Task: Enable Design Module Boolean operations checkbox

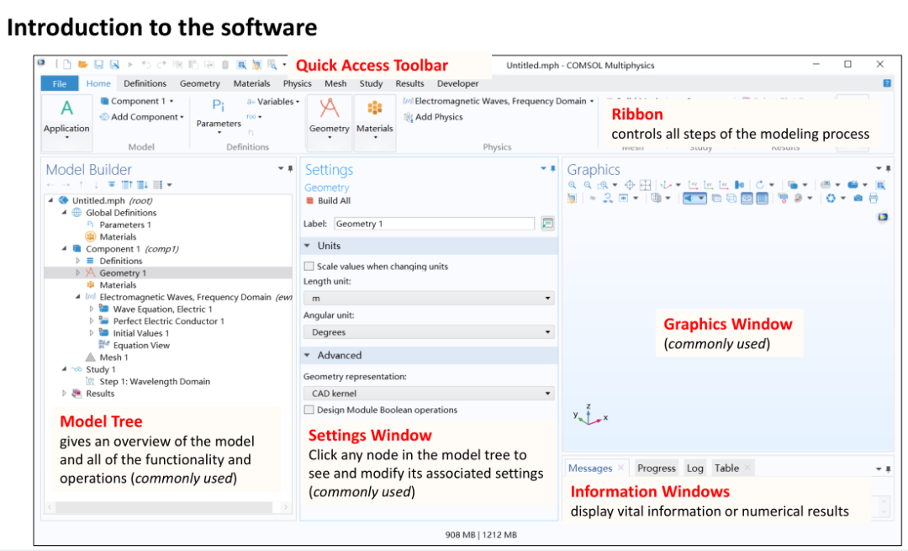Action: click(x=309, y=410)
